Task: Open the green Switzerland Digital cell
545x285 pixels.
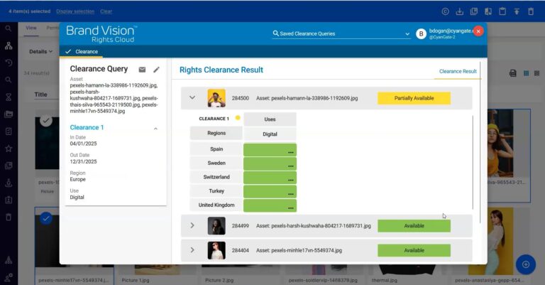Action: tap(270, 178)
